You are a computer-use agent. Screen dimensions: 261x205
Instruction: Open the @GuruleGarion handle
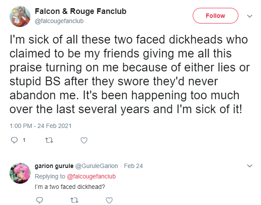(97, 166)
